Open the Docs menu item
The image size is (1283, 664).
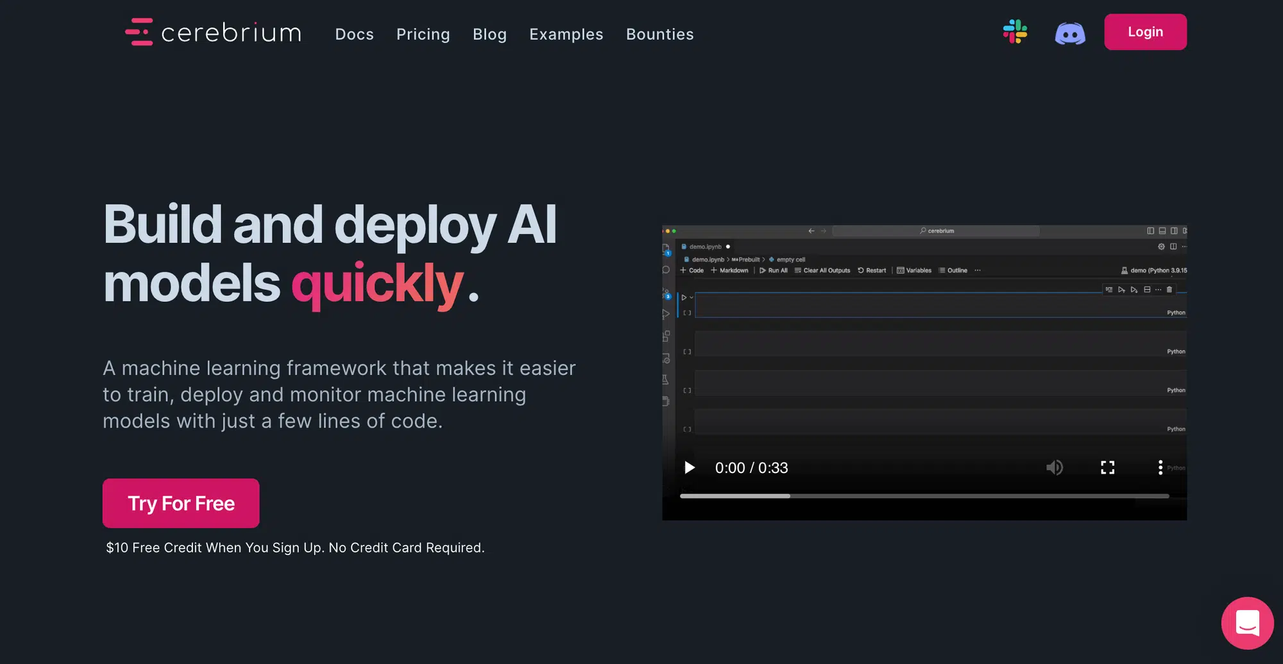click(x=354, y=34)
